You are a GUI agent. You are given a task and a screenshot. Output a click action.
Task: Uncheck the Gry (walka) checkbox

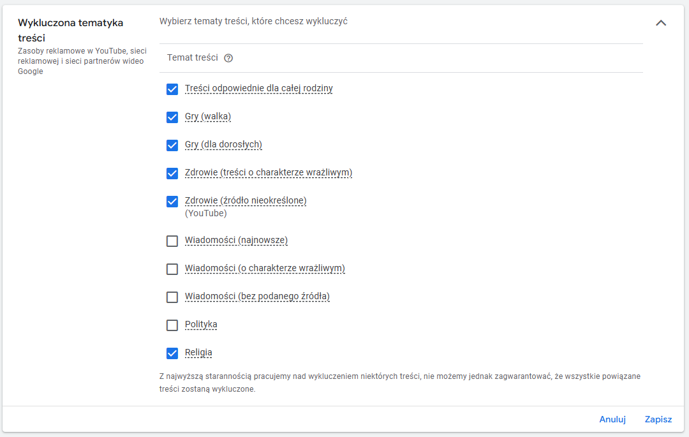pos(172,117)
